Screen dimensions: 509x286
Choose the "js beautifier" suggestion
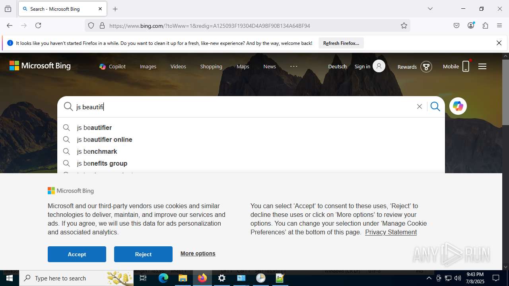[x=251, y=128]
